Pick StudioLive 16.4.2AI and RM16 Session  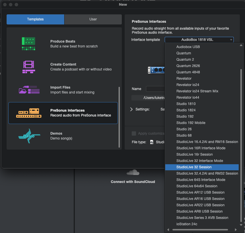[x=202, y=142]
